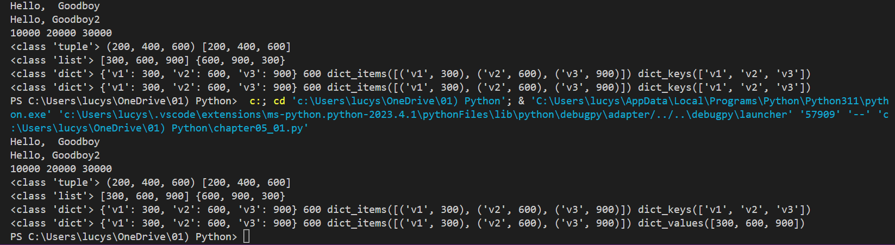Click the & call operator
The height and width of the screenshot is (245, 895).
click(522, 100)
